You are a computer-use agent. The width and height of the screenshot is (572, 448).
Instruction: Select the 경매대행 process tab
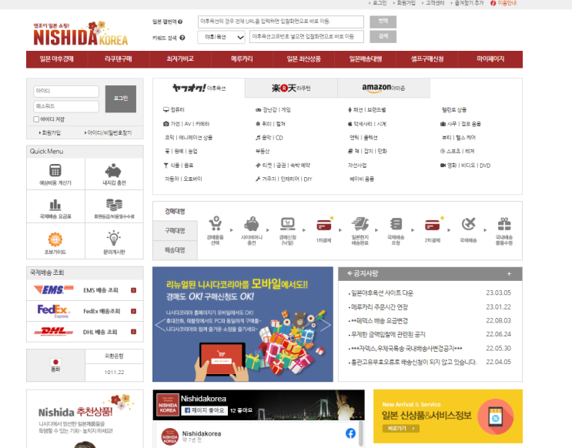pos(175,211)
